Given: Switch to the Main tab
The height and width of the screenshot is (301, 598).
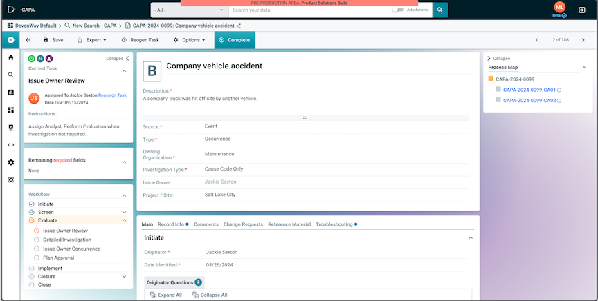Looking at the screenshot, I should point(147,224).
